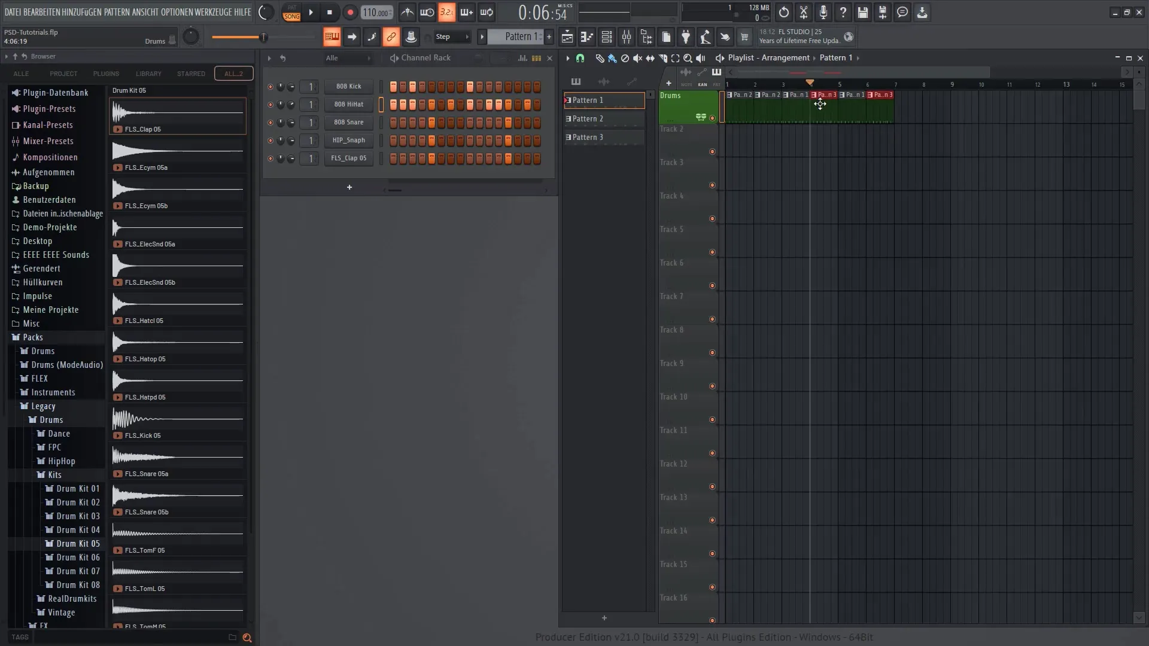Image resolution: width=1149 pixels, height=646 pixels.
Task: Switch to PLUGINS browser tab
Action: tap(106, 74)
